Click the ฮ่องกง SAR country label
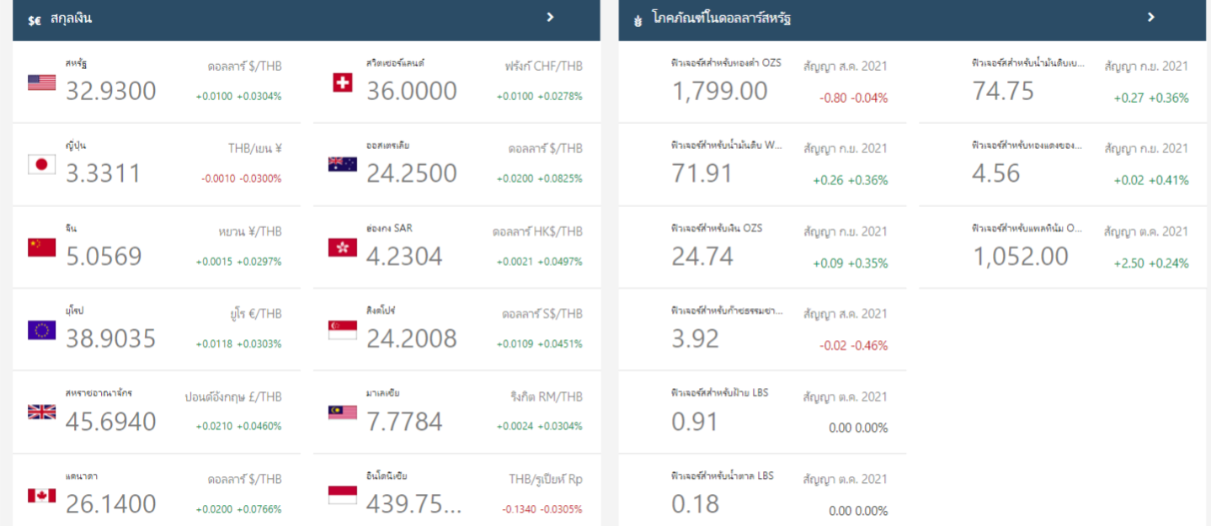 pyautogui.click(x=389, y=228)
